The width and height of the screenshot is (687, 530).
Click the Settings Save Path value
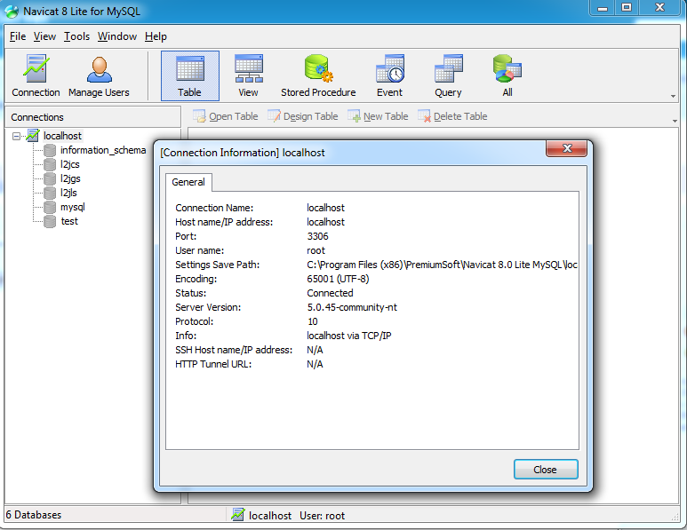(x=442, y=265)
